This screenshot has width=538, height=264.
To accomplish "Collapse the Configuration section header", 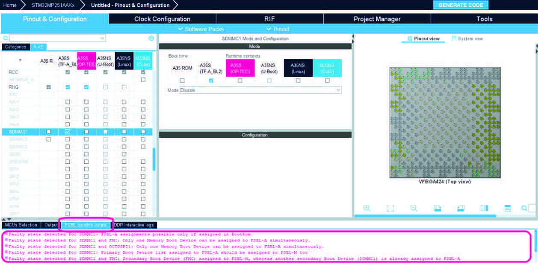I will pyautogui.click(x=255, y=135).
